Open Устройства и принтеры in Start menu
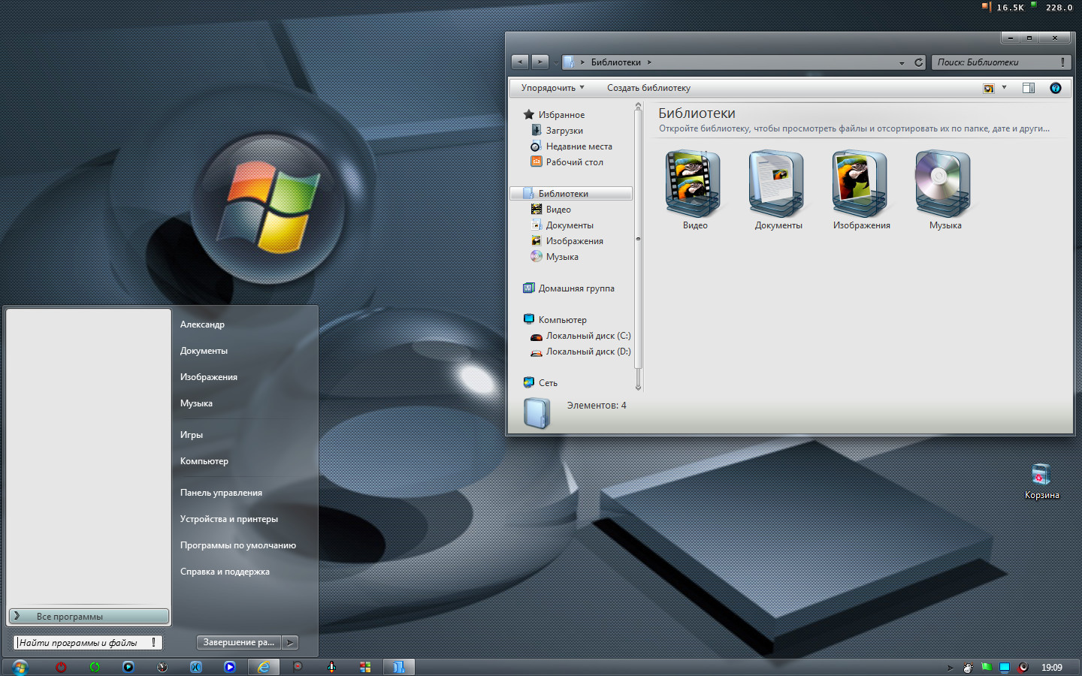The width and height of the screenshot is (1082, 676). [229, 519]
